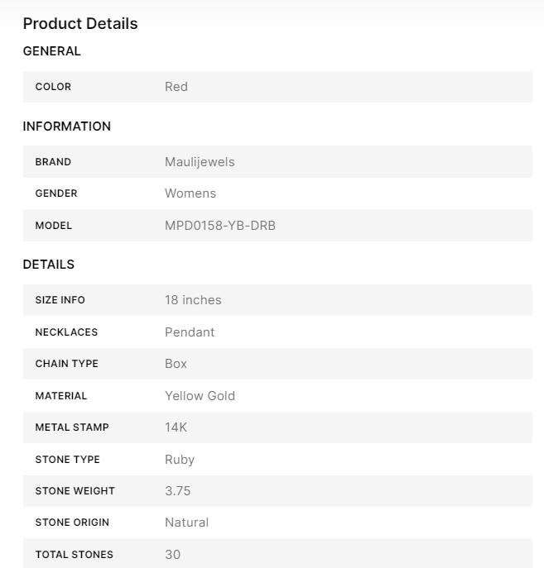Click the brand value Maulijewels
544x568 pixels.
click(200, 162)
